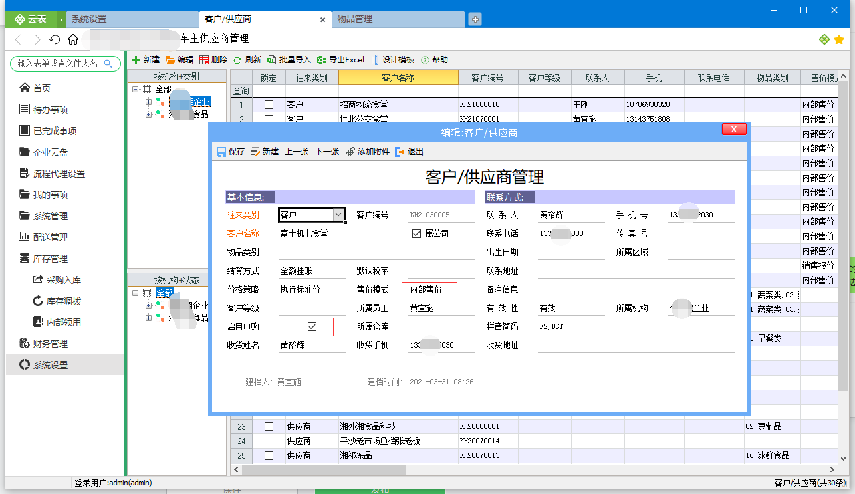Go forward with the right arrow navigation icon
This screenshot has width=855, height=494.
37,39
